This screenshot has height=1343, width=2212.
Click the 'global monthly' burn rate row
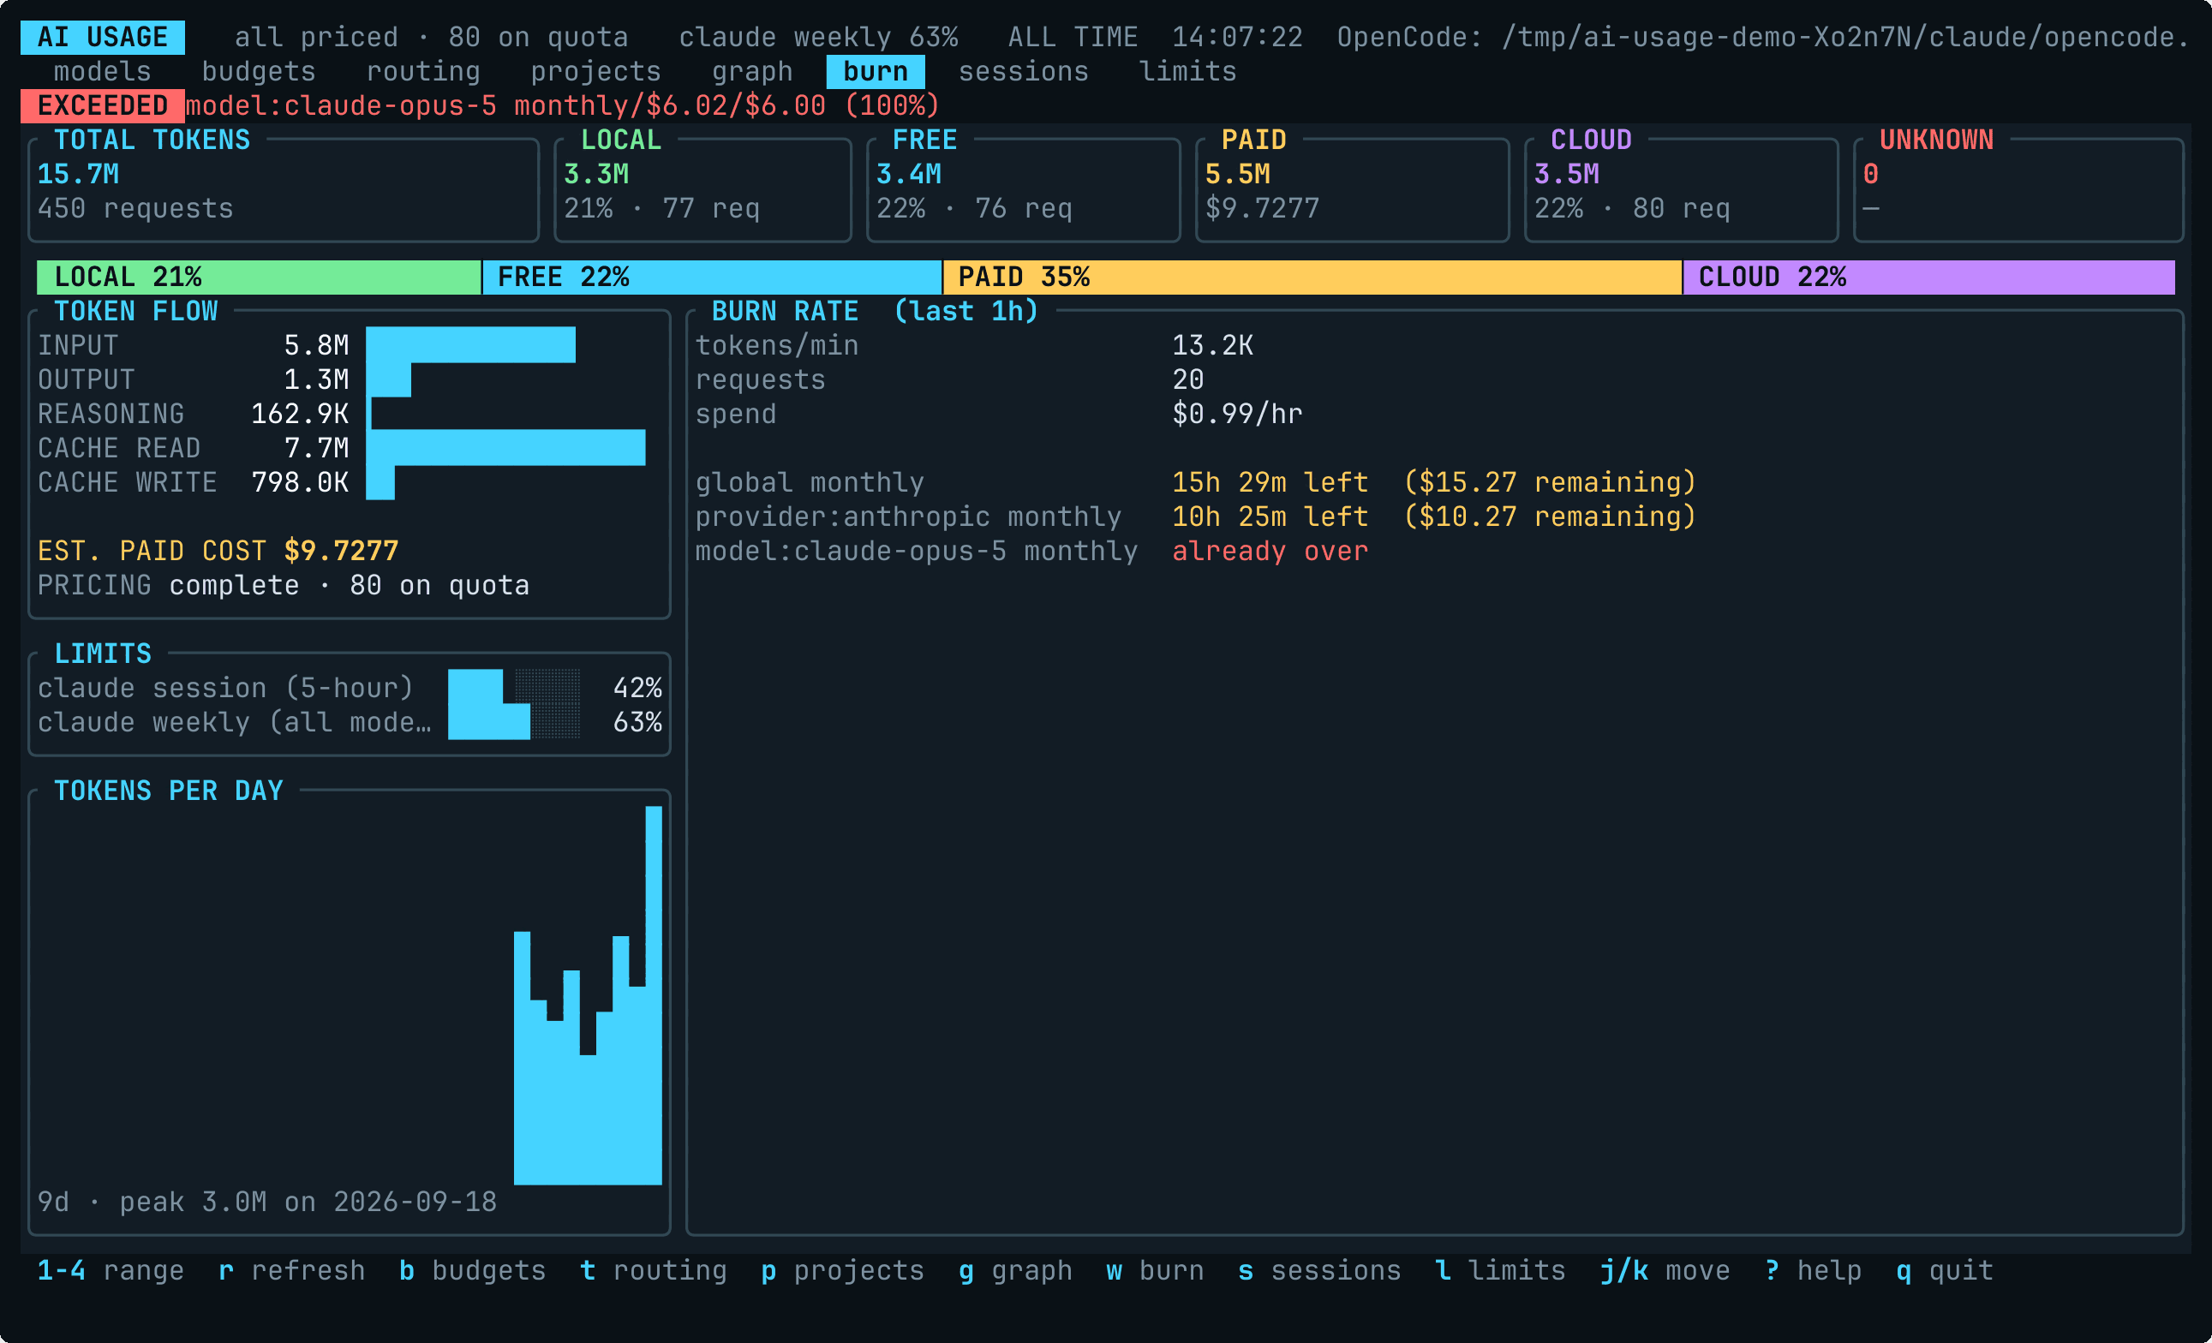pyautogui.click(x=1196, y=482)
